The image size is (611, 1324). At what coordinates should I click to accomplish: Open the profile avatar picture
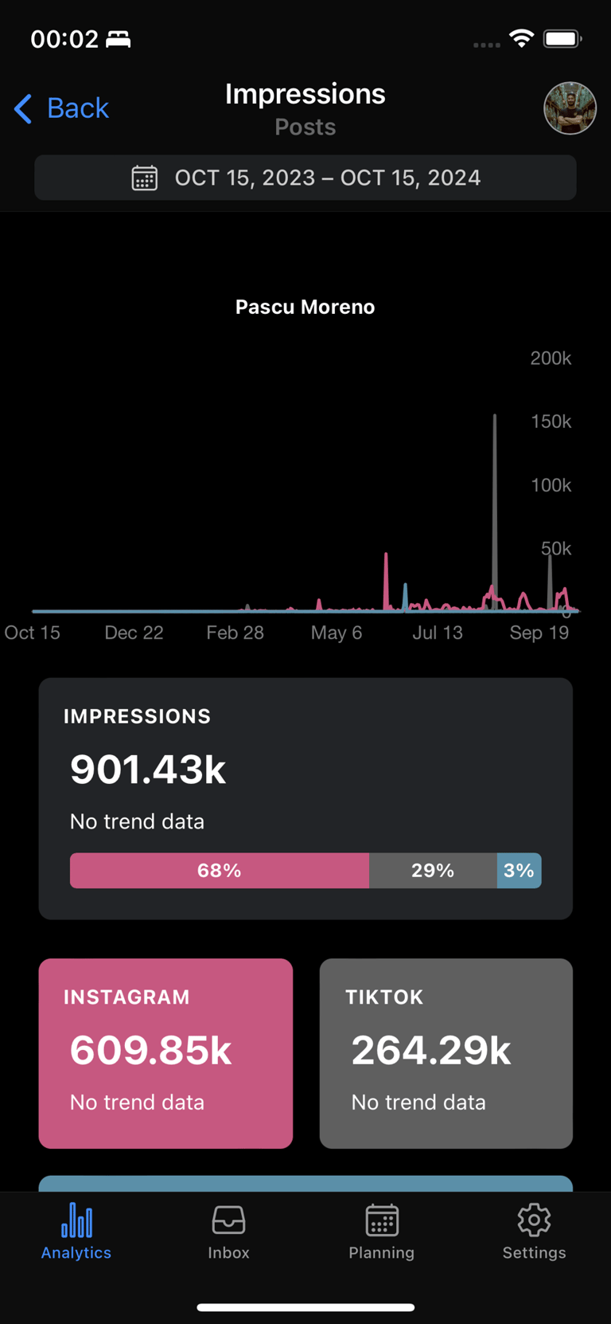[x=570, y=108]
